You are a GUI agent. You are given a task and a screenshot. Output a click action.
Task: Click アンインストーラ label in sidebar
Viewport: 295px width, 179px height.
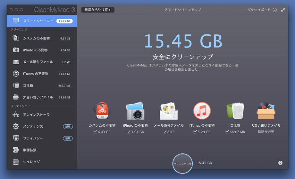36,114
